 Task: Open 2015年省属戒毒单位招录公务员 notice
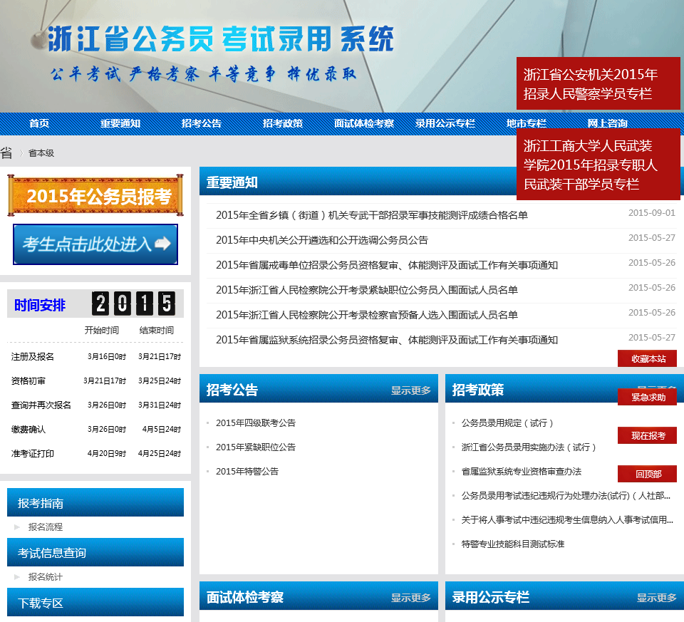point(386,265)
